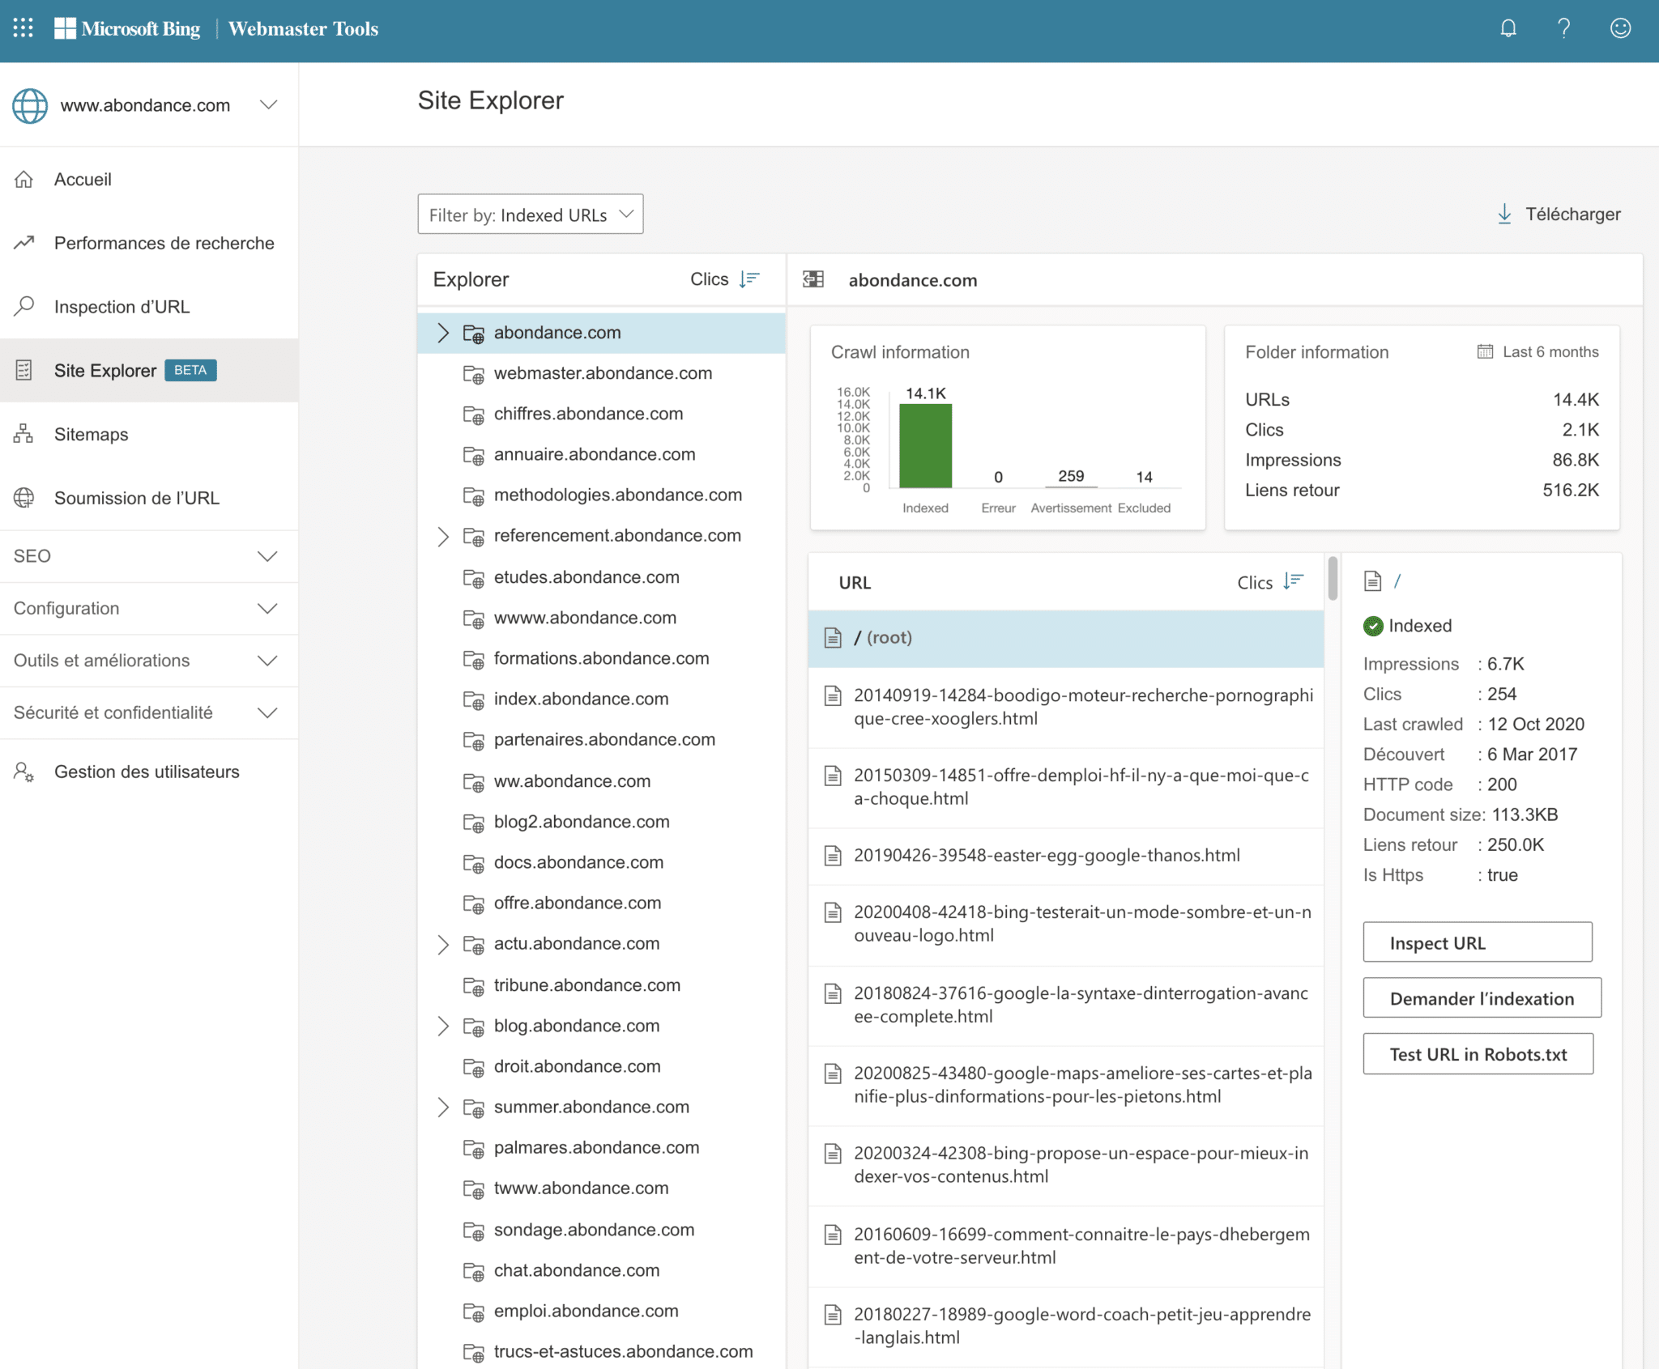Open the app launcher waffle icon

(x=23, y=28)
